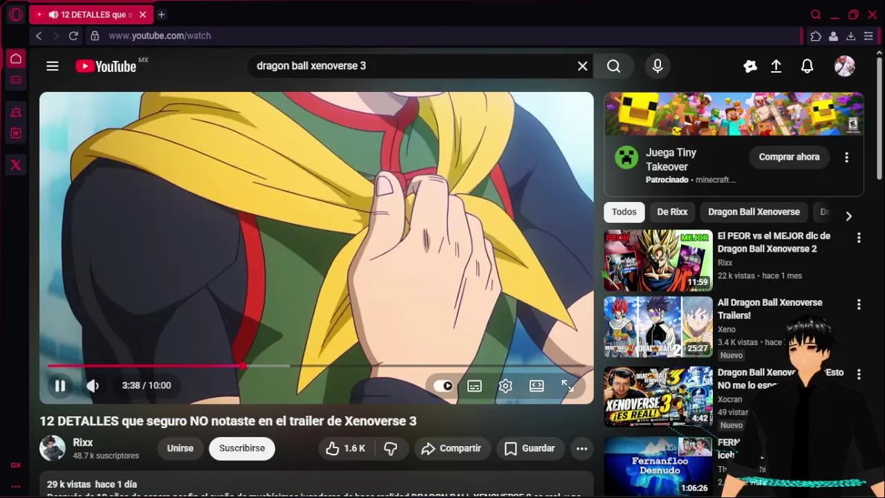Open options for El PEOR vs el MEJOR video
The height and width of the screenshot is (498, 885).
pyautogui.click(x=859, y=237)
